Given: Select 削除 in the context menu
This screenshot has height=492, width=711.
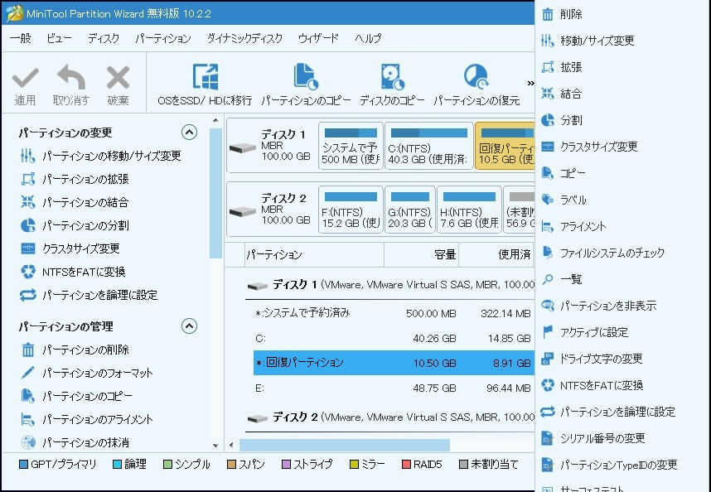Looking at the screenshot, I should pos(561,14).
